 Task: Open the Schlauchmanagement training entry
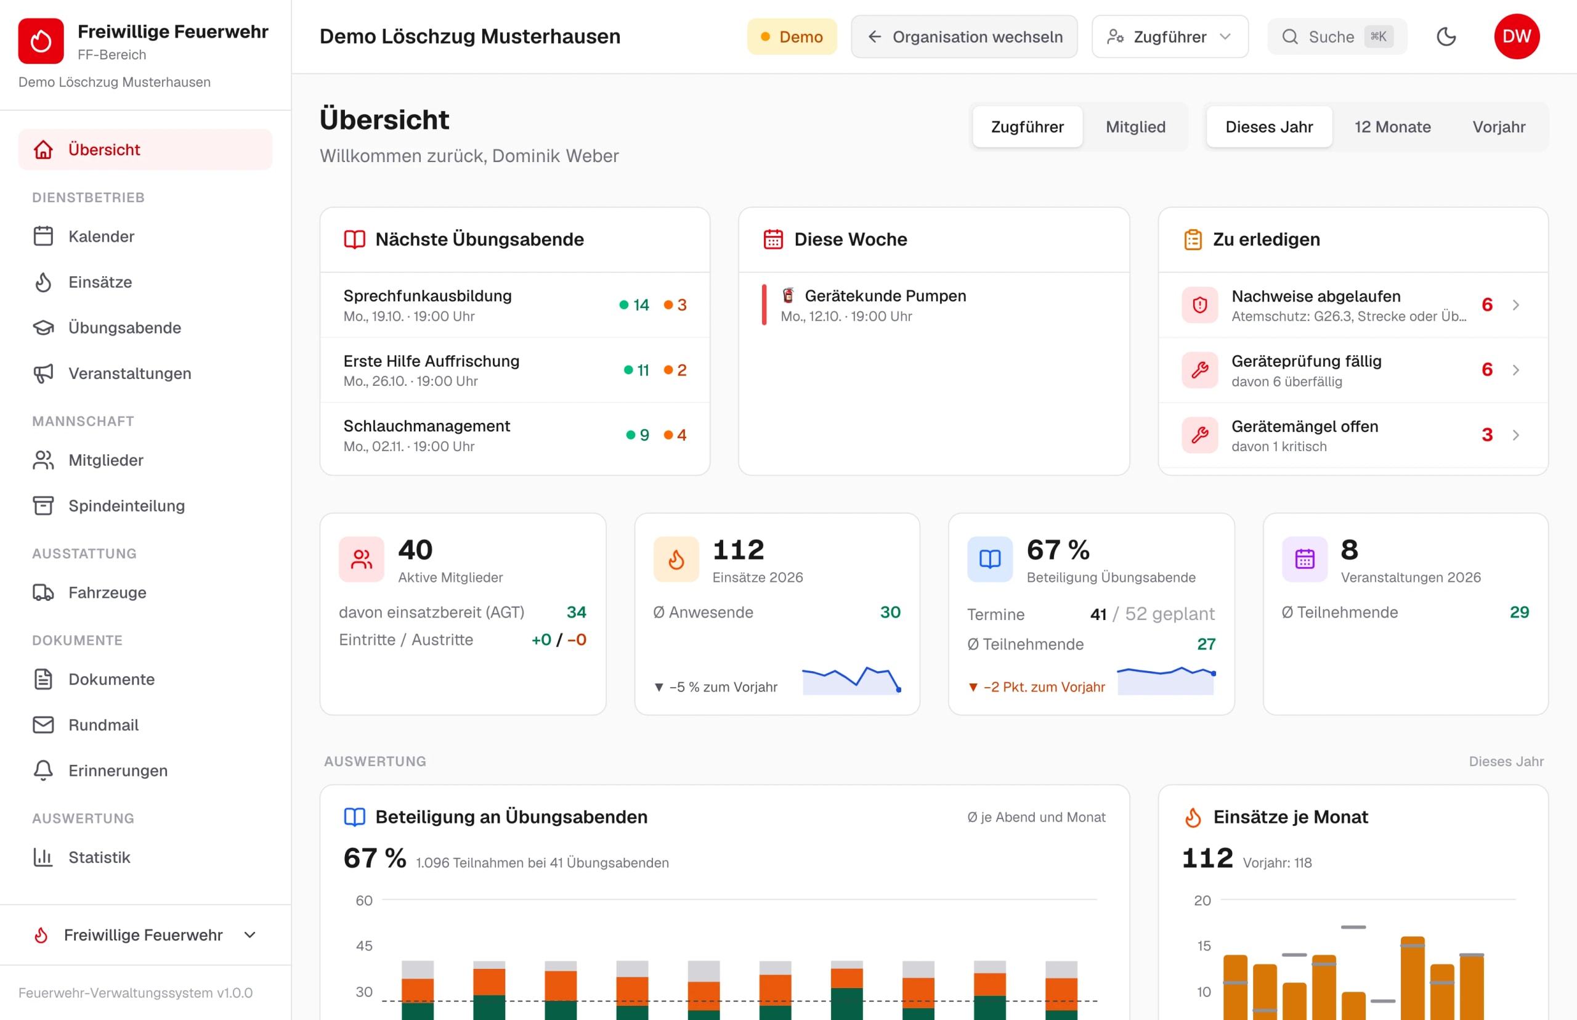514,436
